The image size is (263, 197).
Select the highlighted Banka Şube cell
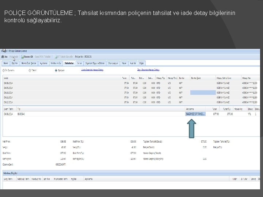(x=203, y=93)
